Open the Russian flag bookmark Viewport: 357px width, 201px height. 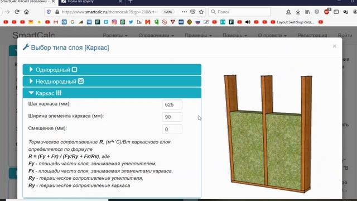click(198, 22)
